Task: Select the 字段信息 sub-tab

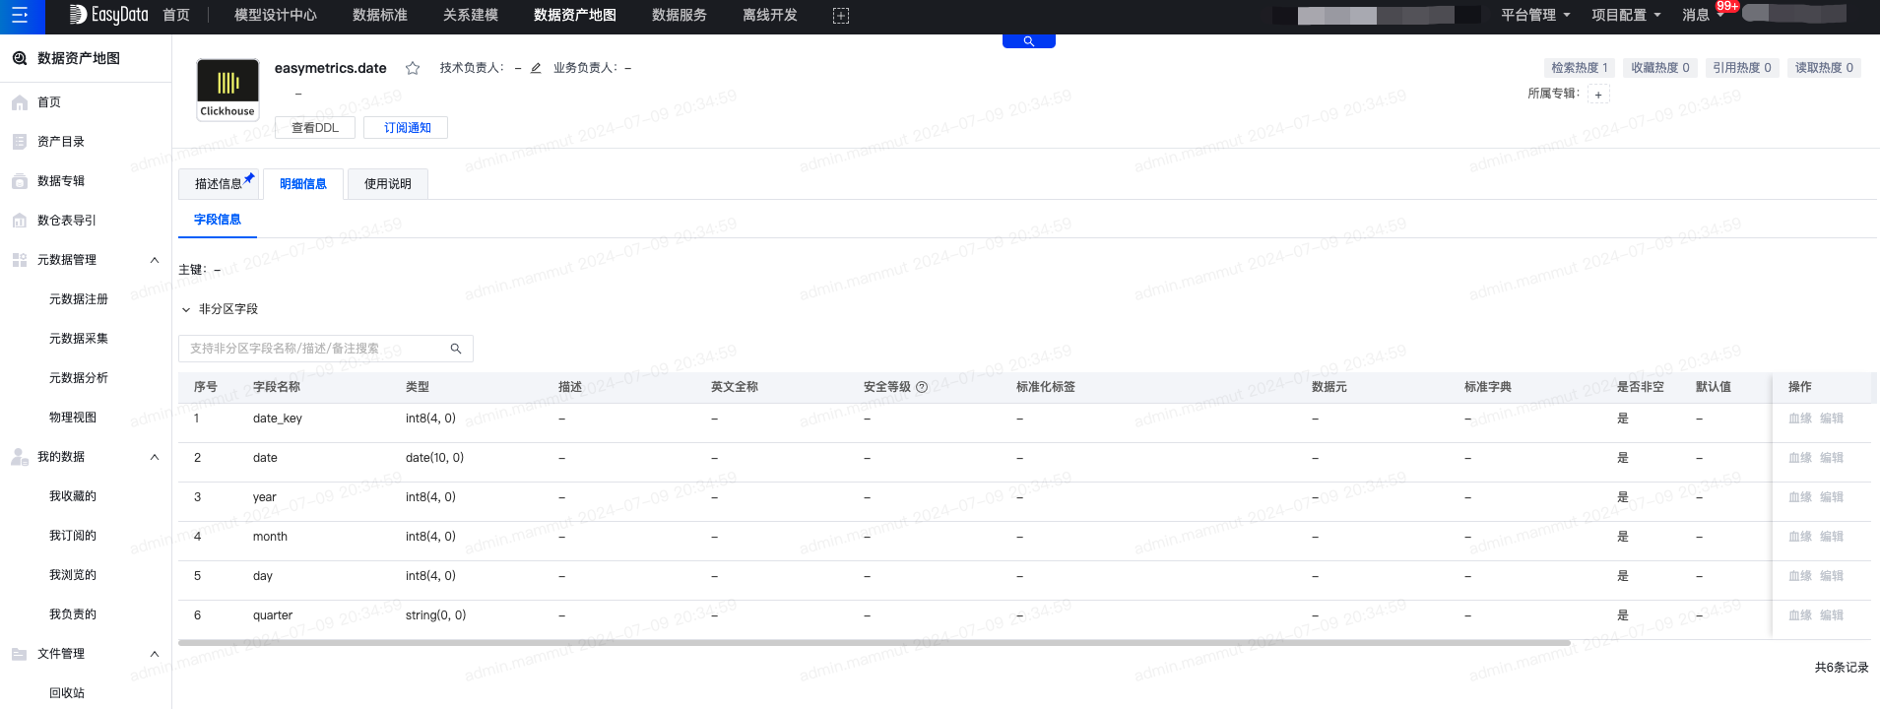Action: pyautogui.click(x=218, y=220)
